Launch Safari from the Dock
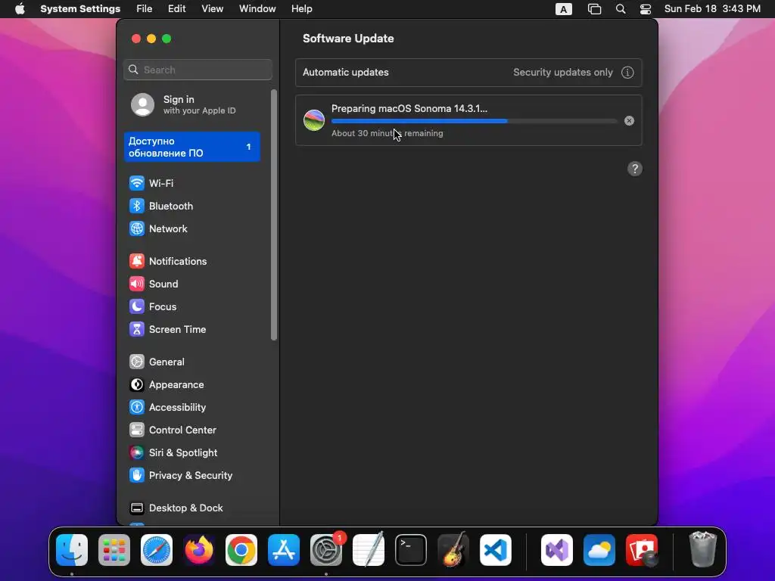The width and height of the screenshot is (775, 581). coord(157,550)
